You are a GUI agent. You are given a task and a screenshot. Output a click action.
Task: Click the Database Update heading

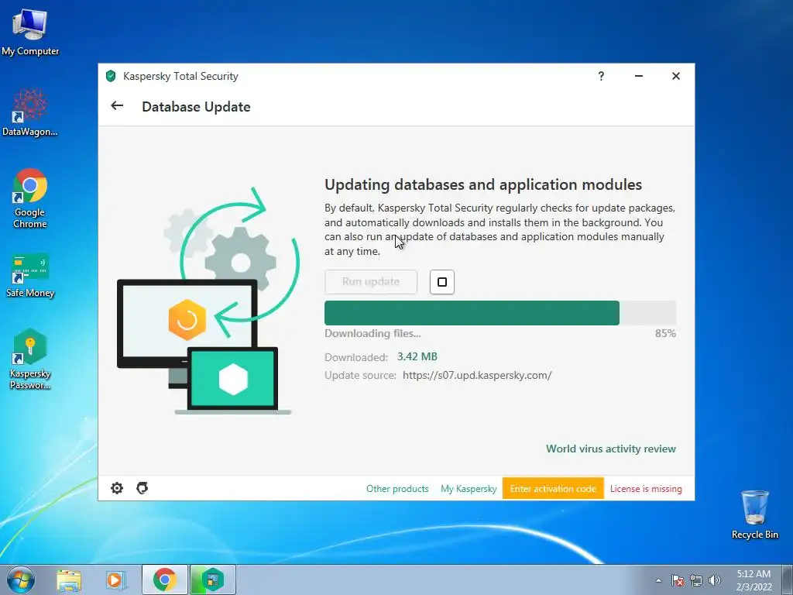click(196, 107)
